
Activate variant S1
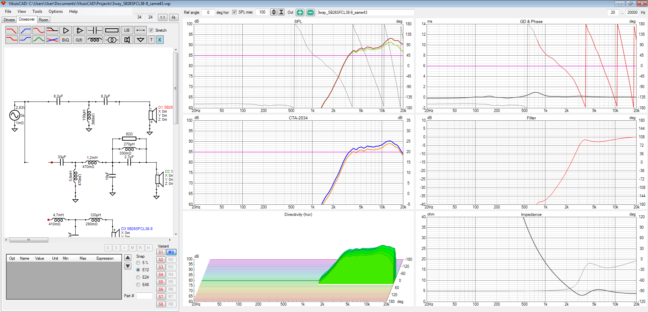(161, 252)
